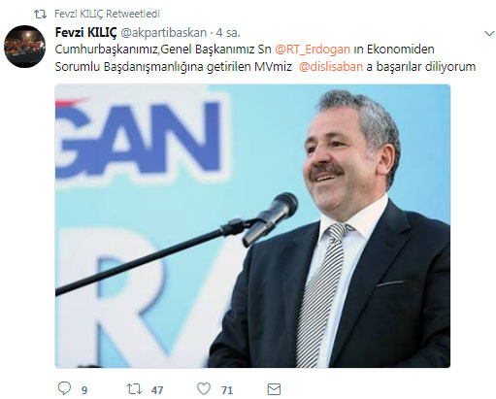Enlarge the attached photo of the smiling man

252,226
